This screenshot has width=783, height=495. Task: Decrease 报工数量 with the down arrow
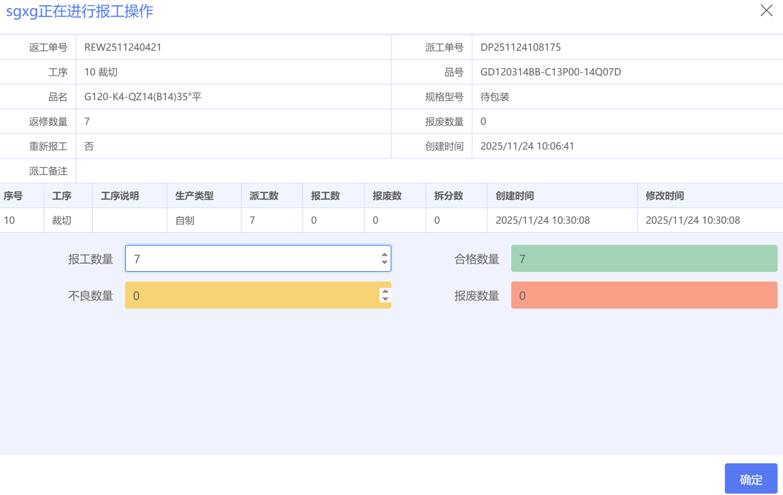[384, 262]
